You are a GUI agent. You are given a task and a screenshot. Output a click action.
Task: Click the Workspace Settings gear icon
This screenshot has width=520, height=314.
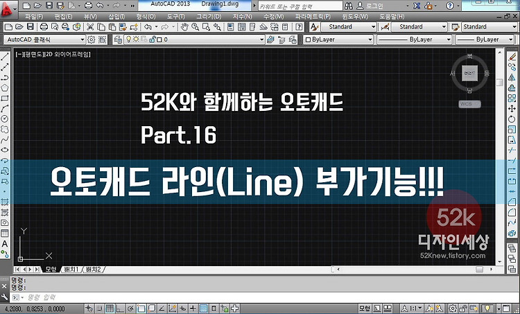92,40
